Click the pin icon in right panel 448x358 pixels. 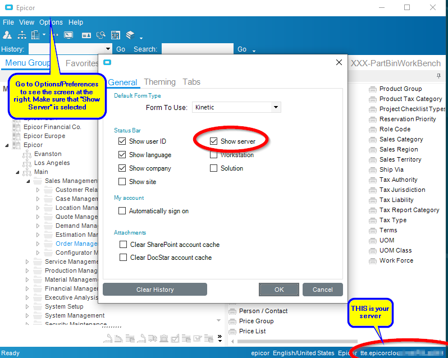438,76
